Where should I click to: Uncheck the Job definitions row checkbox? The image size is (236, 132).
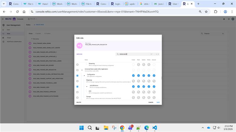tap(77, 87)
